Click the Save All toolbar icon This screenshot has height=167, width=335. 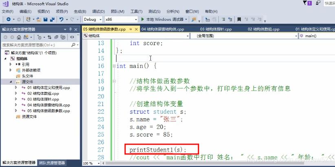(52, 20)
